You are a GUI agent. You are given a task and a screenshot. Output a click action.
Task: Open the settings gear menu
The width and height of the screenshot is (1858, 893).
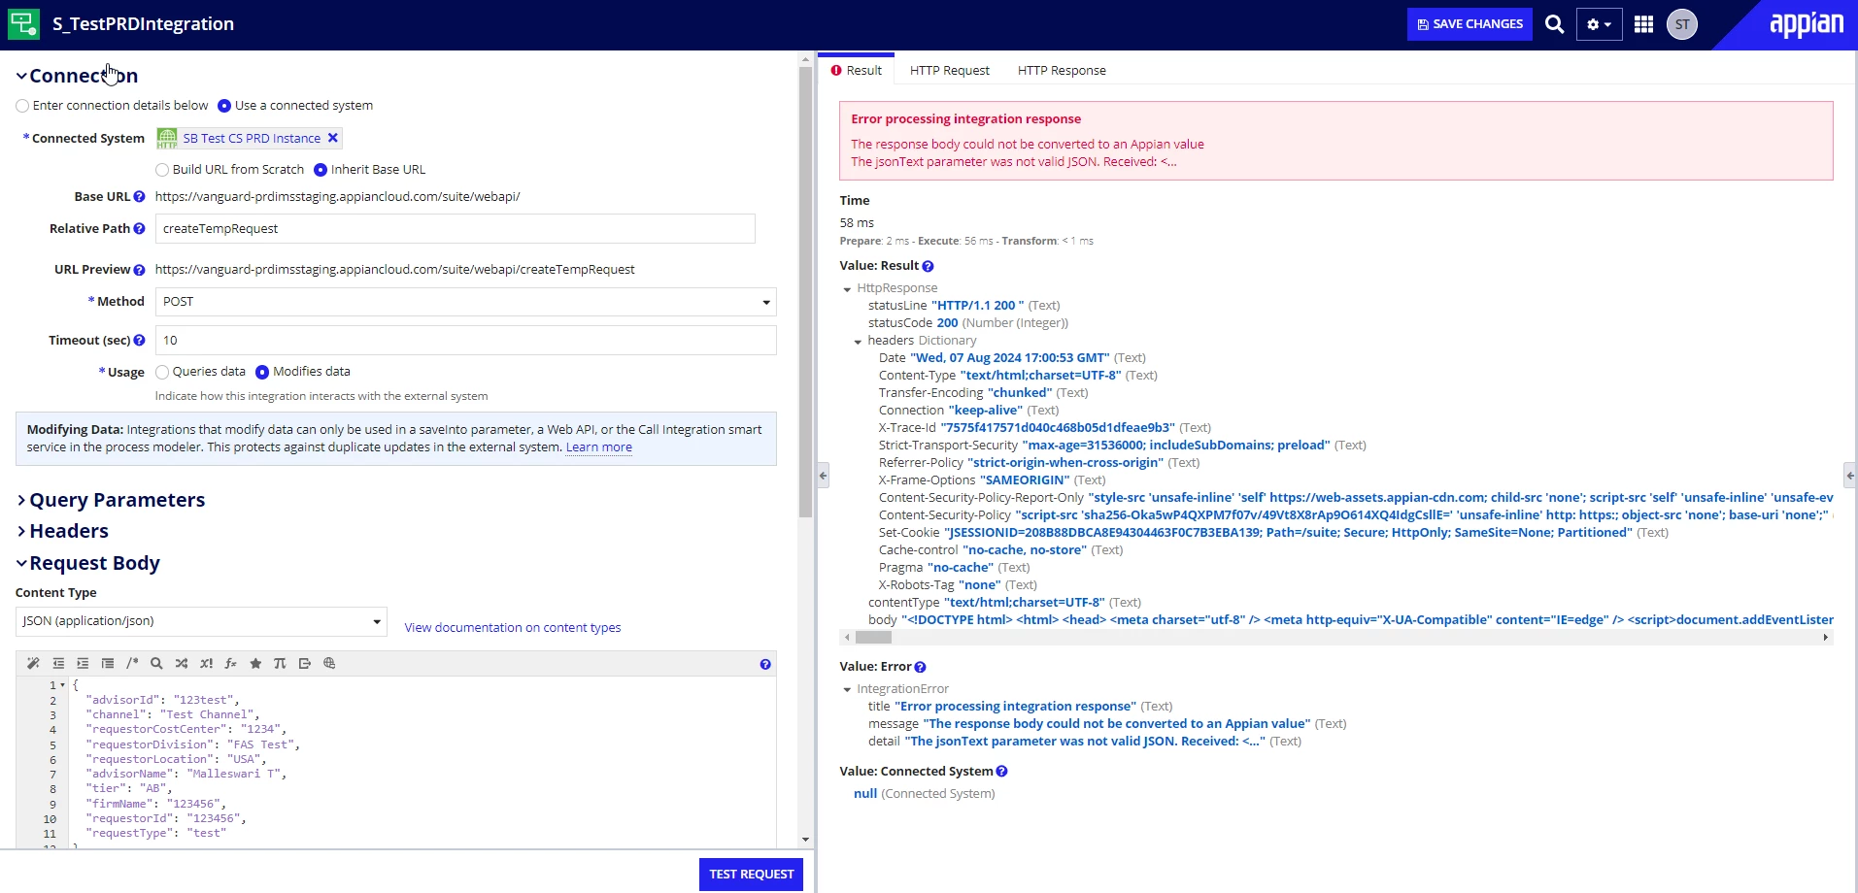point(1599,24)
